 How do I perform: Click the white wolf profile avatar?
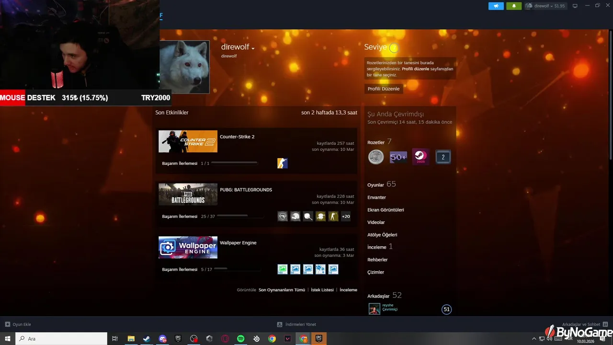[184, 67]
